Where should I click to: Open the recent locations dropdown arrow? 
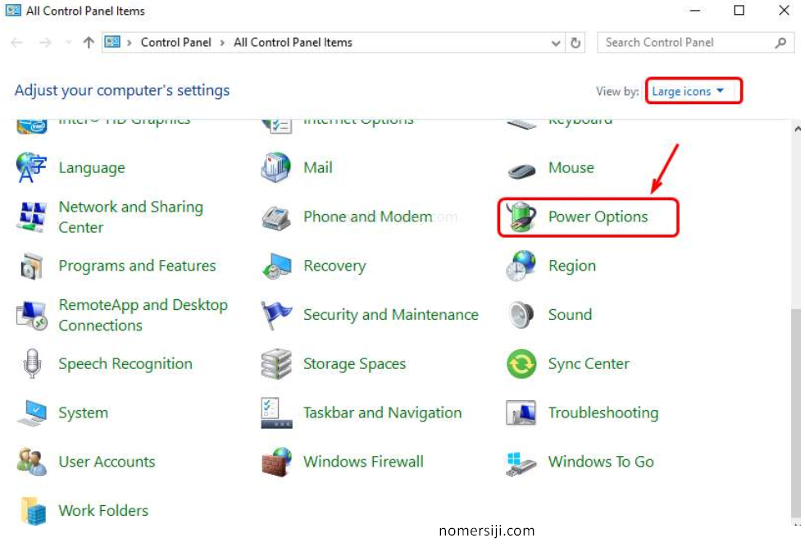click(68, 43)
